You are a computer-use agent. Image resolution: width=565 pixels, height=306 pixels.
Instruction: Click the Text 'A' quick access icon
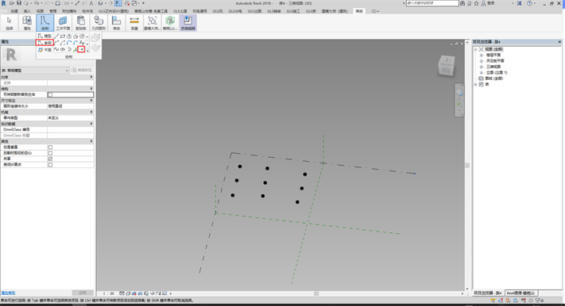[x=91, y=3]
